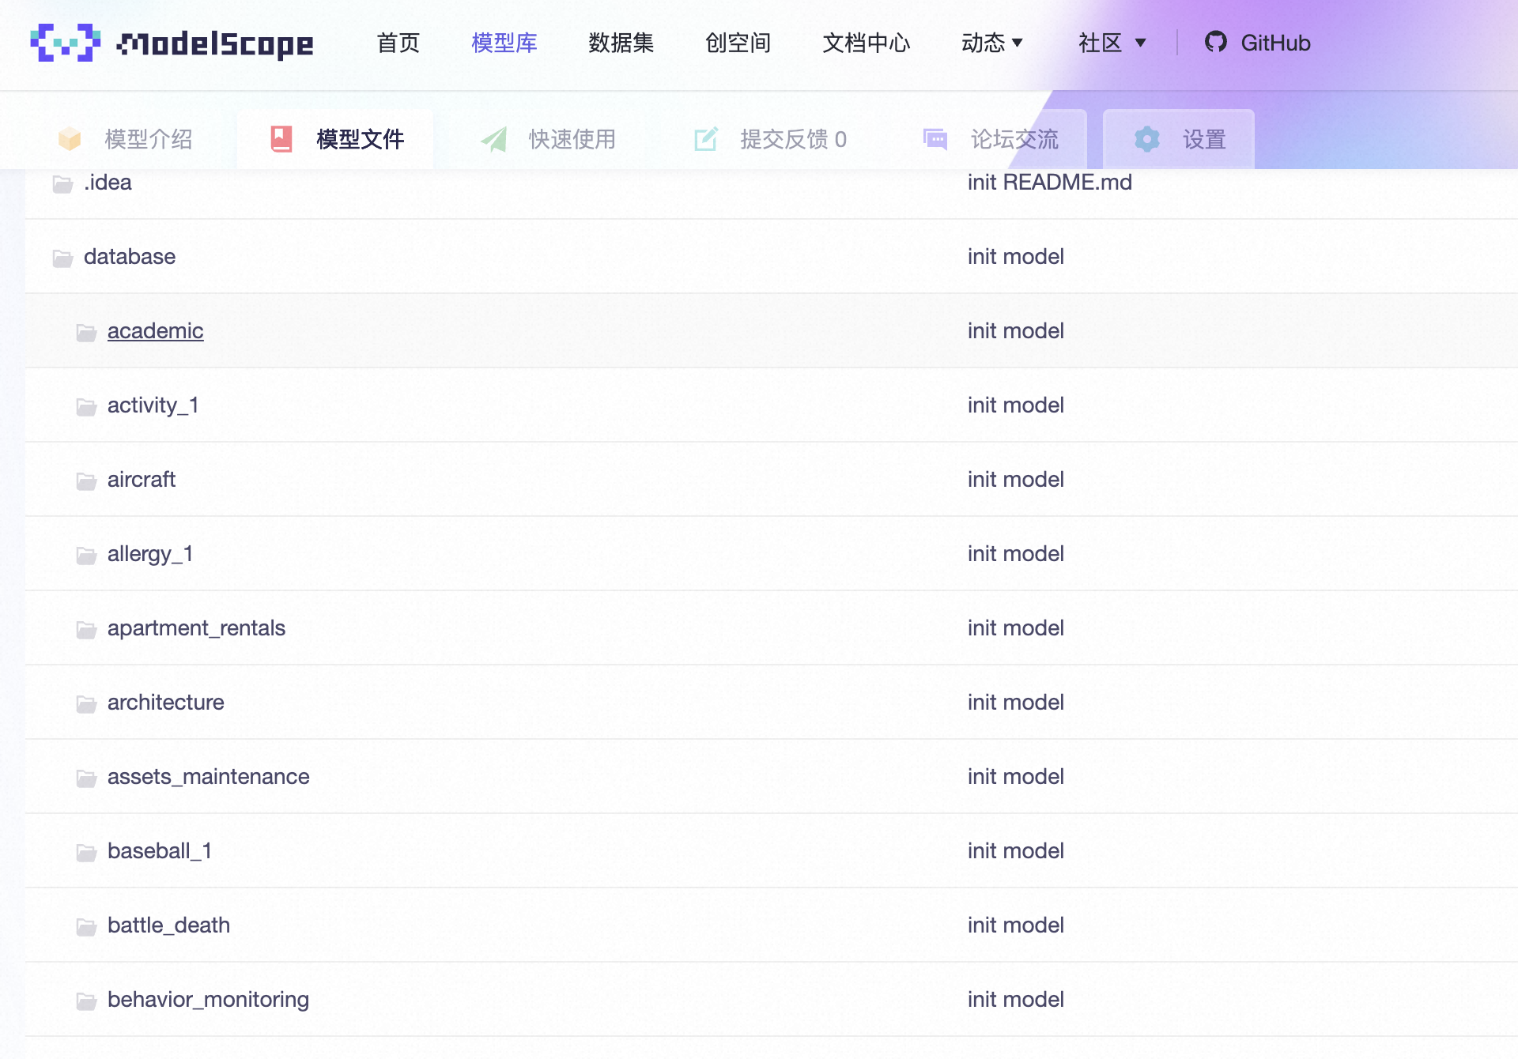The image size is (1518, 1059).
Task: Click 'init model' in the aircraft row
Action: tap(1016, 480)
